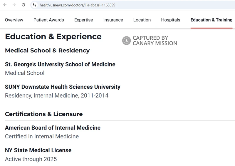The image size is (235, 166).
Task: Click American Board of Internal Medicine
Action: 53,128
